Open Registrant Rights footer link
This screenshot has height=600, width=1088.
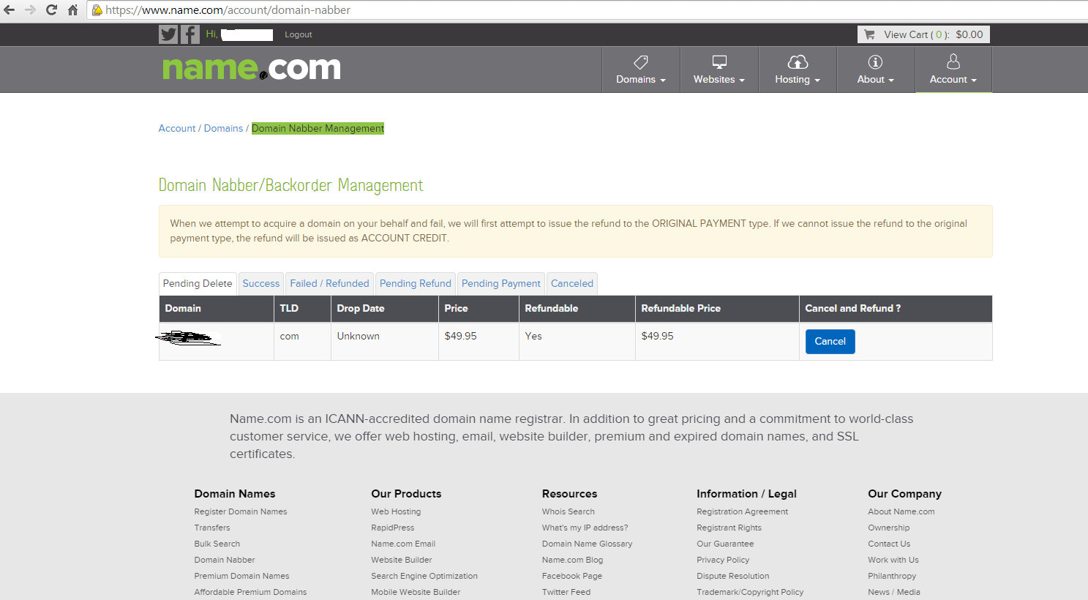(x=729, y=528)
